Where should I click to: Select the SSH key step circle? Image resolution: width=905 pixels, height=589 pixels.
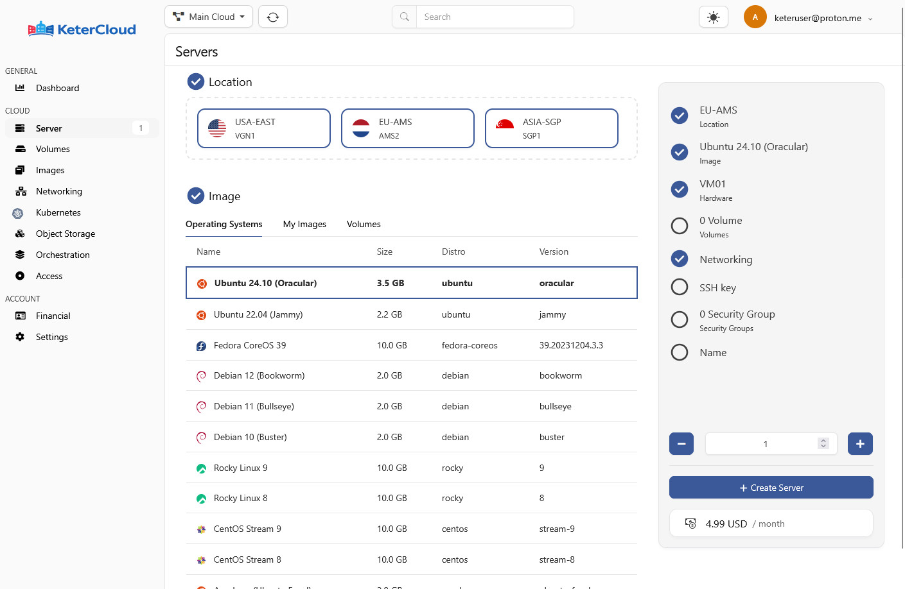click(679, 287)
